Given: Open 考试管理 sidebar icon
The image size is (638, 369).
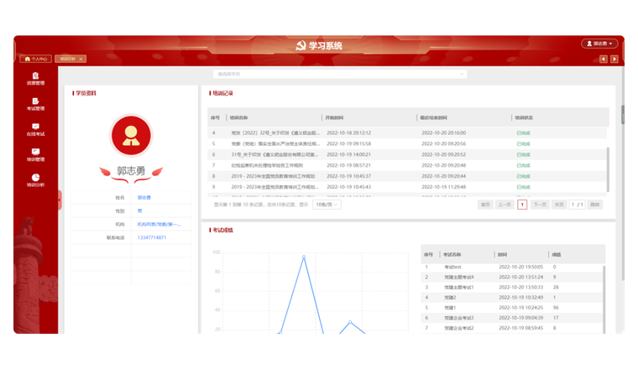Looking at the screenshot, I should pos(35,103).
